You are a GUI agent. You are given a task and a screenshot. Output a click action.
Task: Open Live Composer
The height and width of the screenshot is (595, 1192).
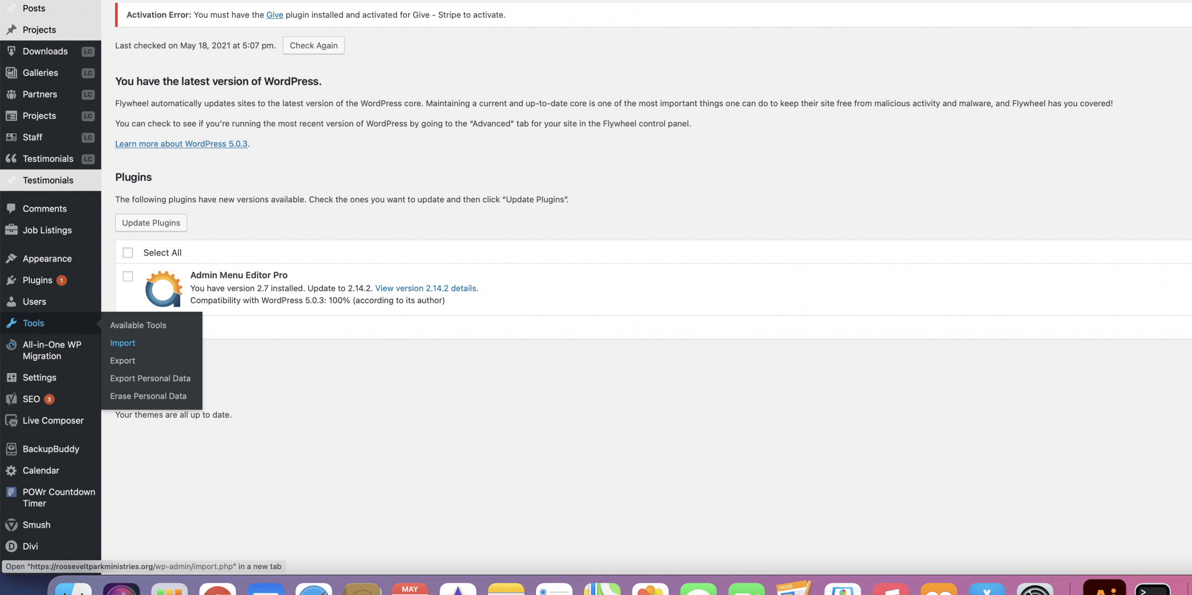[53, 421]
